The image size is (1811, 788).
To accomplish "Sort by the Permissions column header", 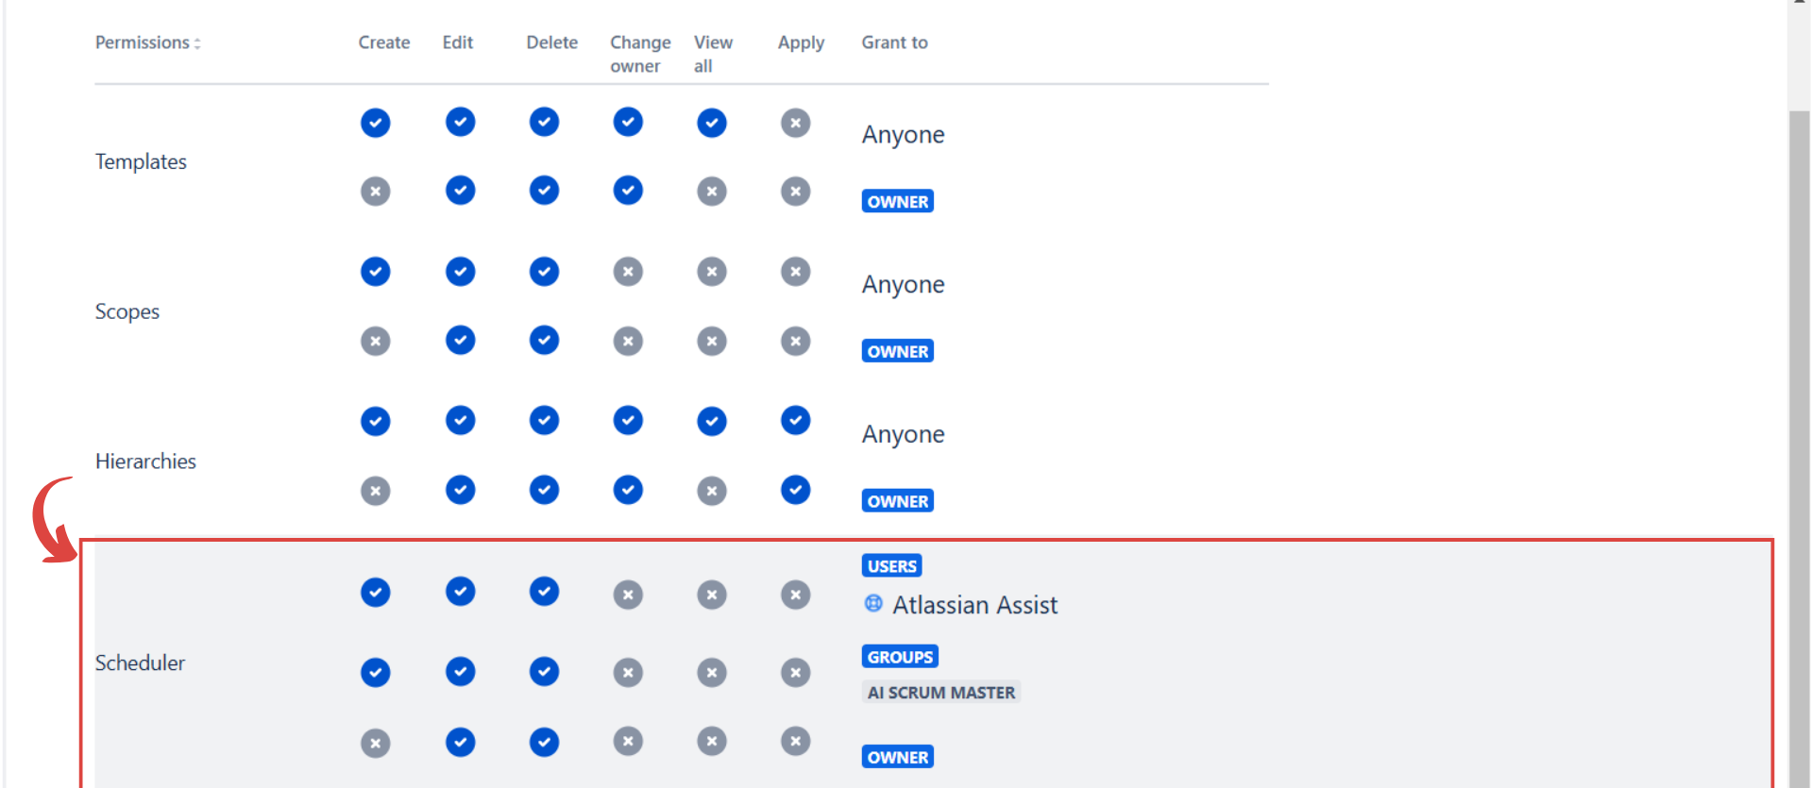I will 148,42.
